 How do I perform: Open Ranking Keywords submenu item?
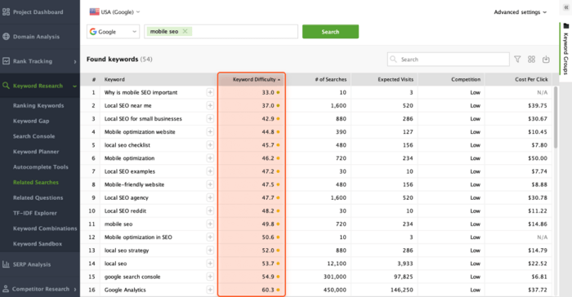[38, 106]
